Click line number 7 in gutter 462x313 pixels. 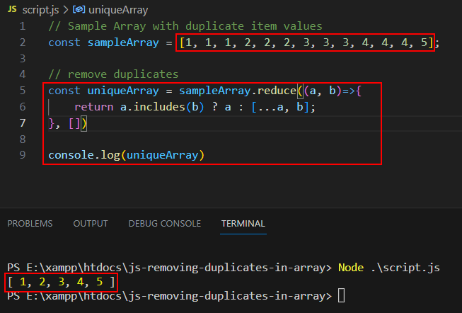pyautogui.click(x=23, y=123)
